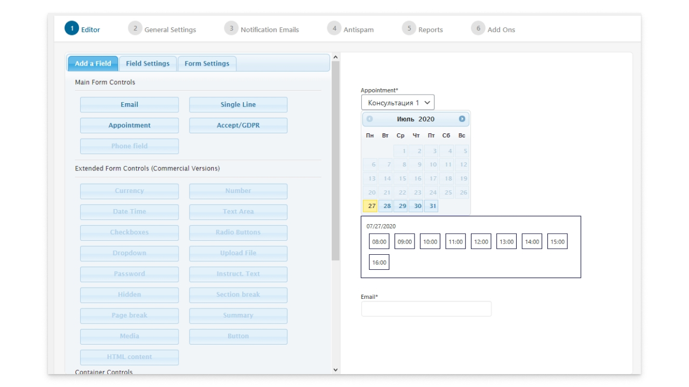Switch to the Field Settings tab
Viewport: 689px width, 387px height.
click(x=147, y=63)
